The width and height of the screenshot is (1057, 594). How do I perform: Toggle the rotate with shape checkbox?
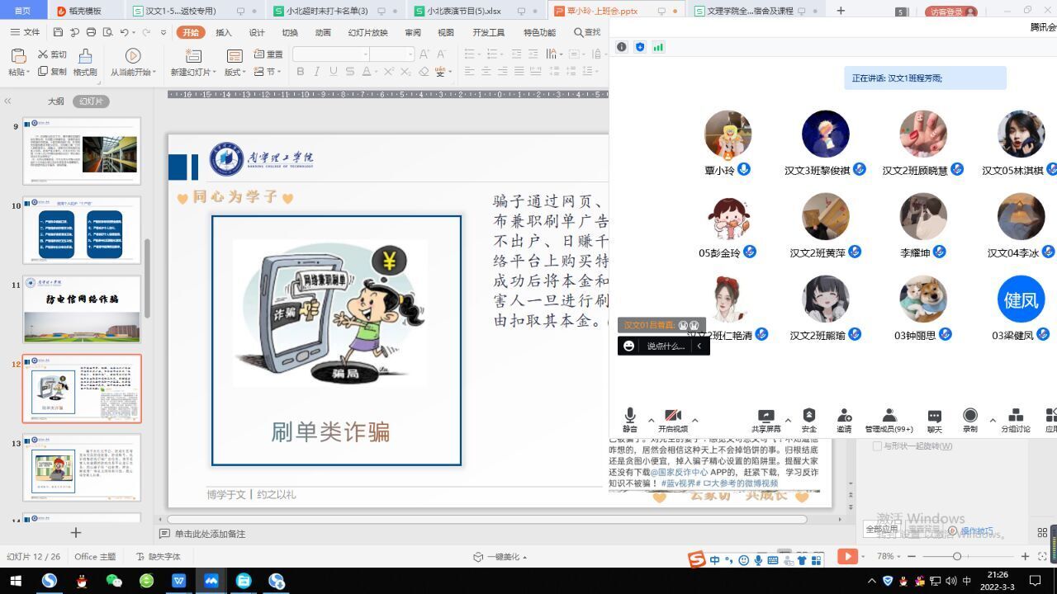[x=878, y=446]
